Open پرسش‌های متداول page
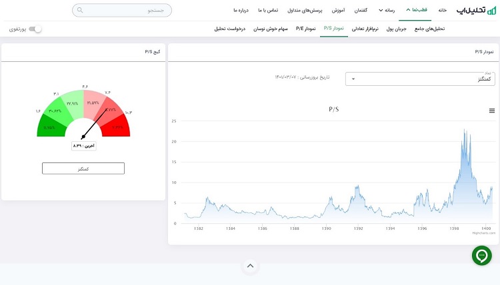Viewport: 500px width, 285px height. pyautogui.click(x=305, y=10)
